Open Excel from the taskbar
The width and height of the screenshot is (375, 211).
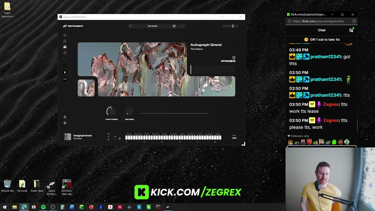click(81, 207)
